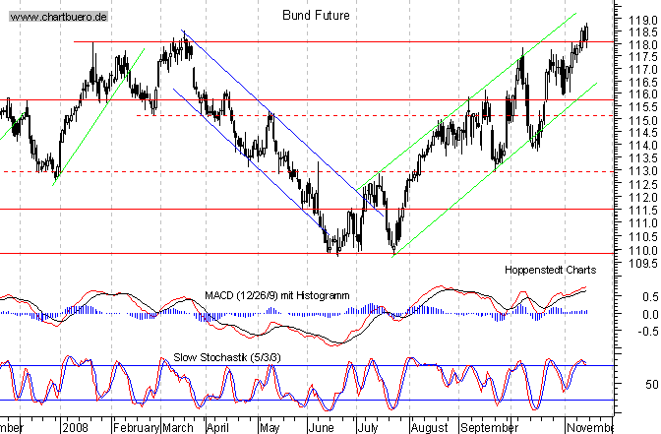Click the March month label
The height and width of the screenshot is (434, 661).
coord(177,428)
